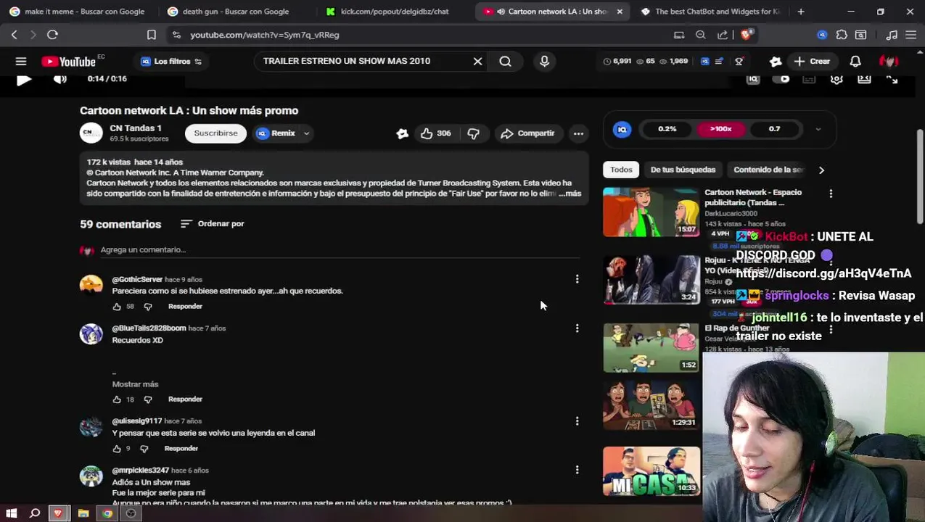Share the video via Compartir
Screen dimensions: 925x522
tap(527, 133)
